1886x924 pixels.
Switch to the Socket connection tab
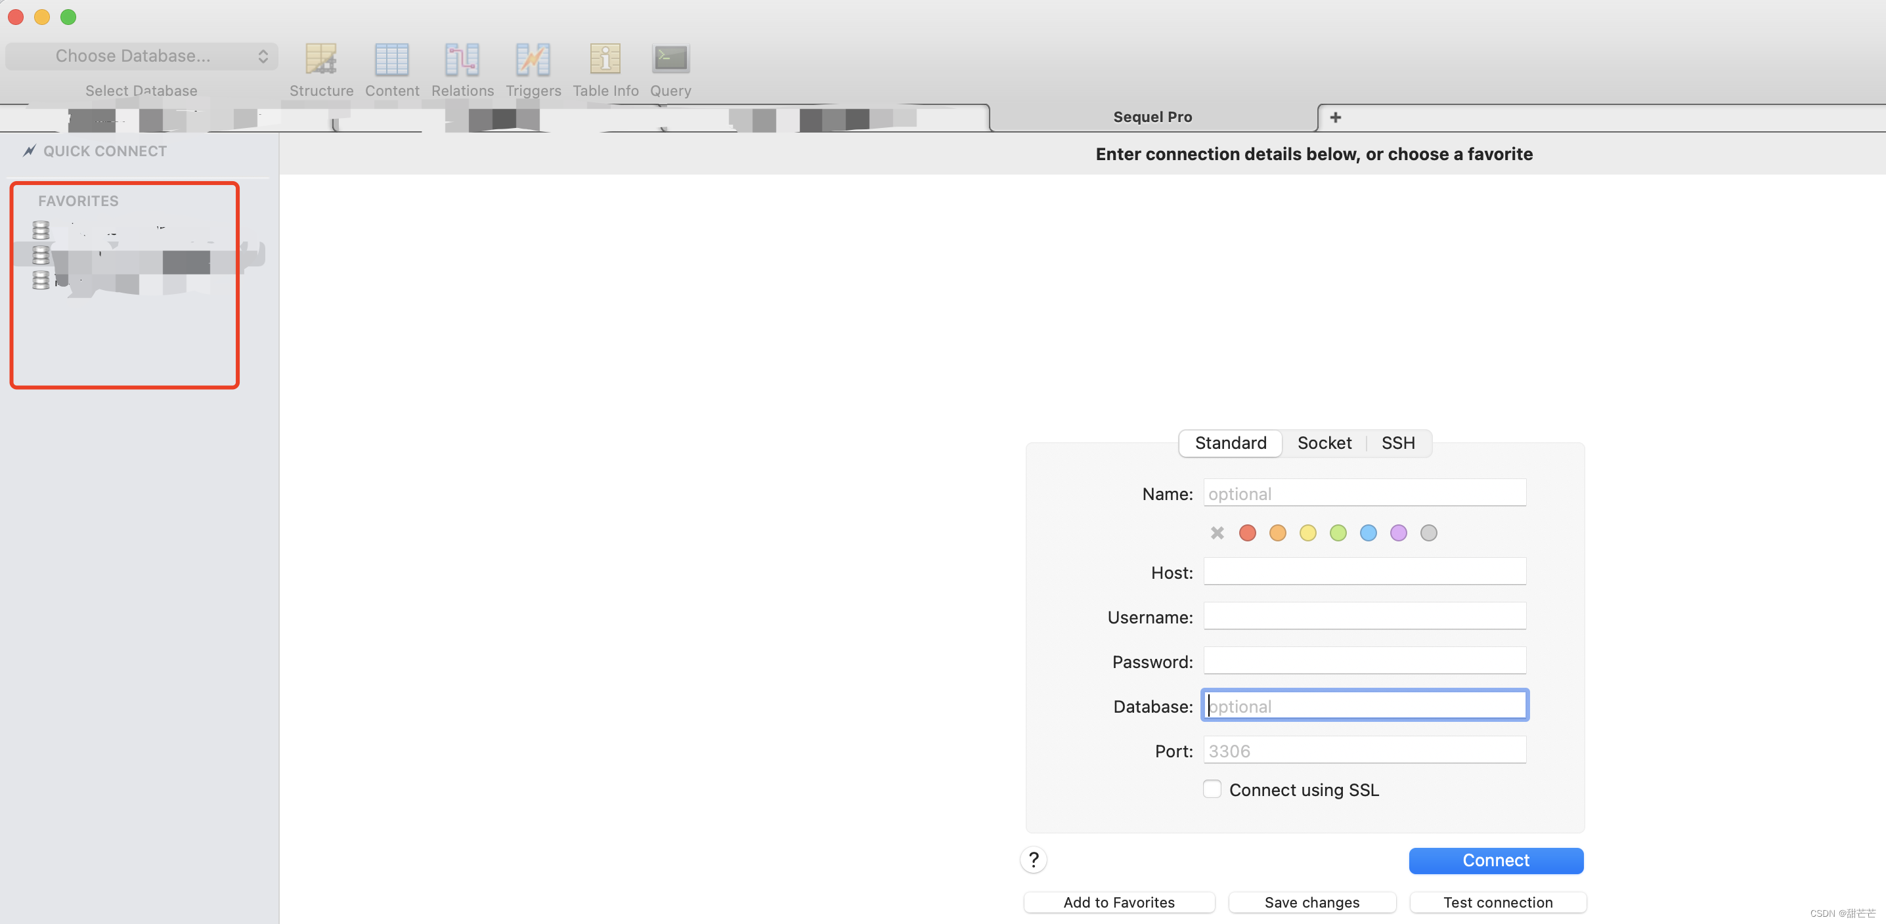[x=1324, y=442]
